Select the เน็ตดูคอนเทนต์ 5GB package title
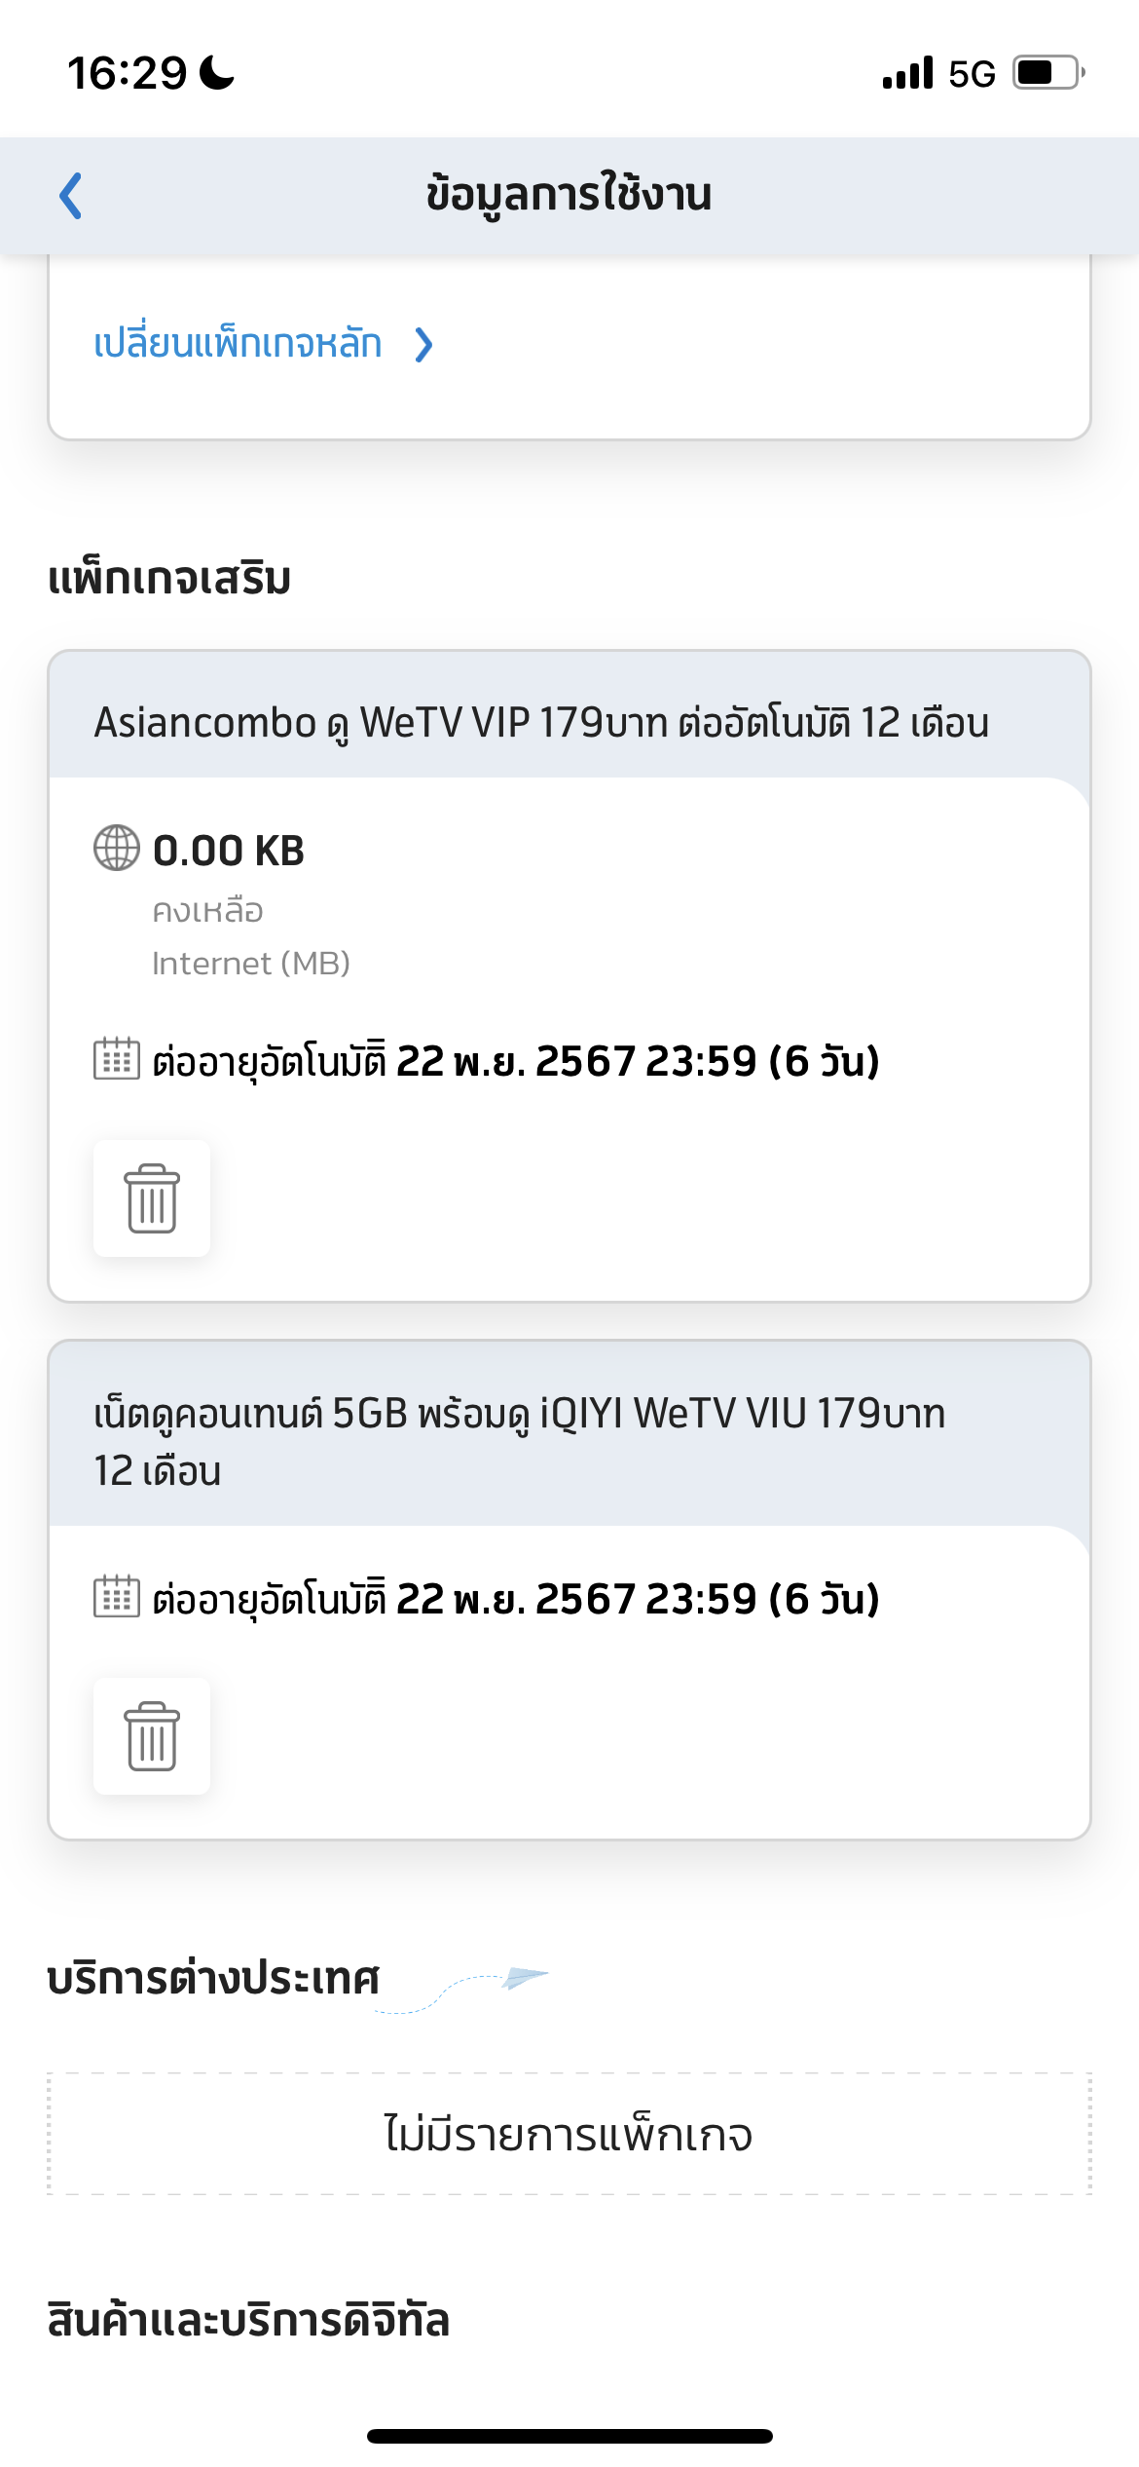Screen dimensions: 1139x2467 click(x=520, y=1441)
